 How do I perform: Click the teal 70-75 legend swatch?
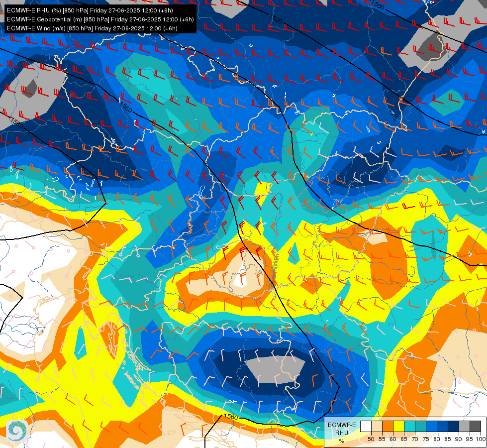(420, 426)
